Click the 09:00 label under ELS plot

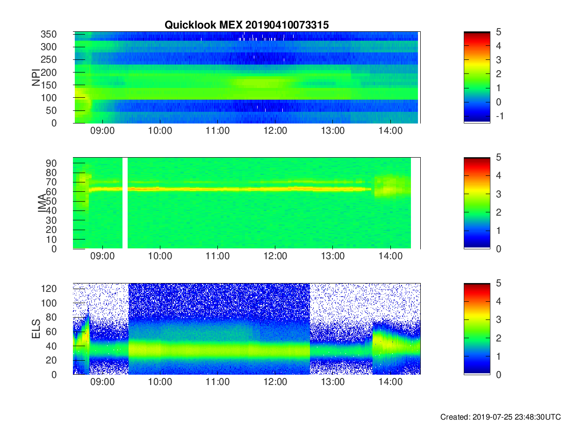[x=102, y=382]
